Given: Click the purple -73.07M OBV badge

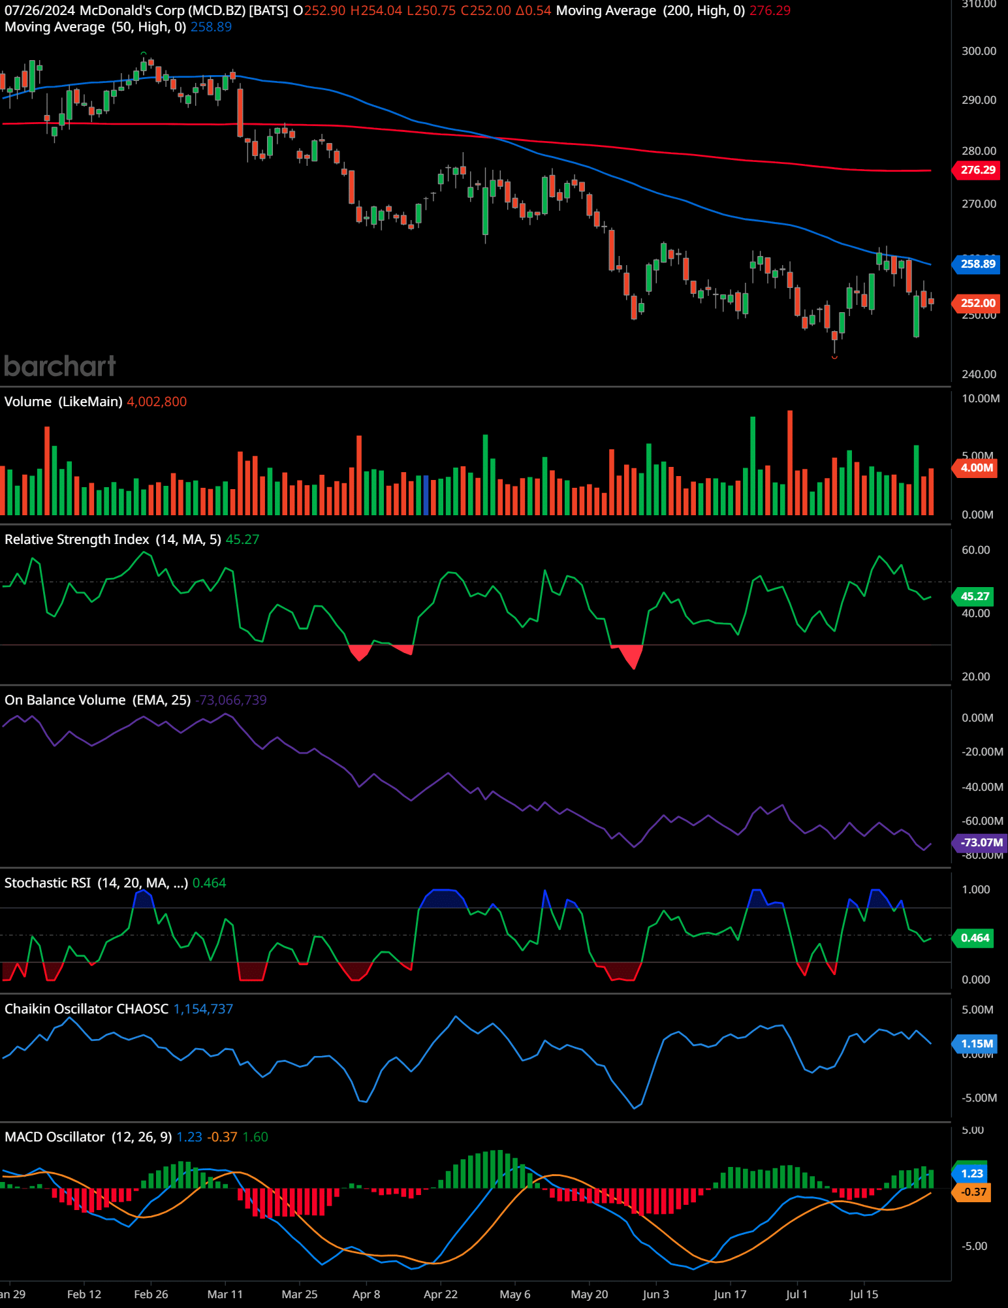Looking at the screenshot, I should pos(980,842).
